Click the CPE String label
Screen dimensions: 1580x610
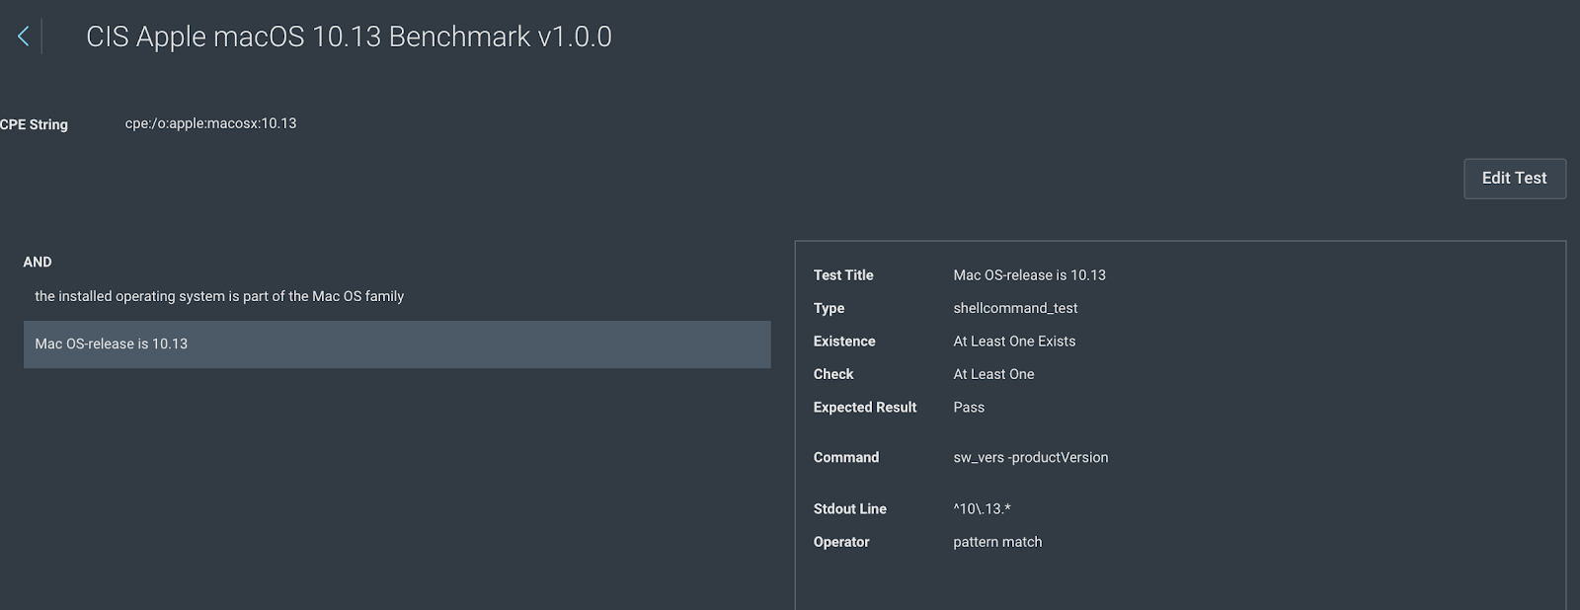35,124
